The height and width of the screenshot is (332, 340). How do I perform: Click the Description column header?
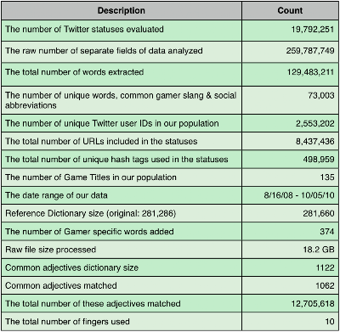pyautogui.click(x=122, y=11)
